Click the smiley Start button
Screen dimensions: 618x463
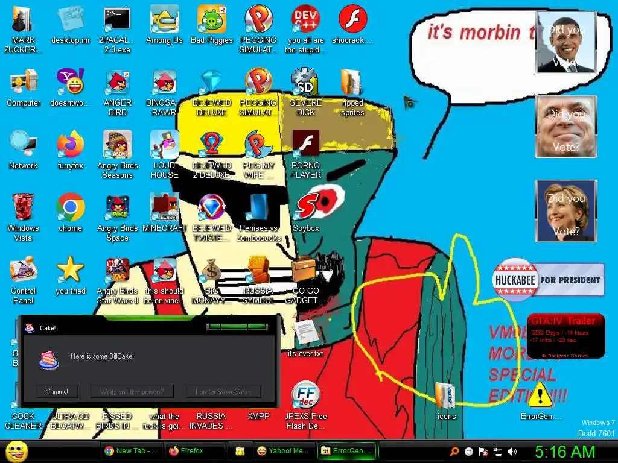[x=17, y=451]
